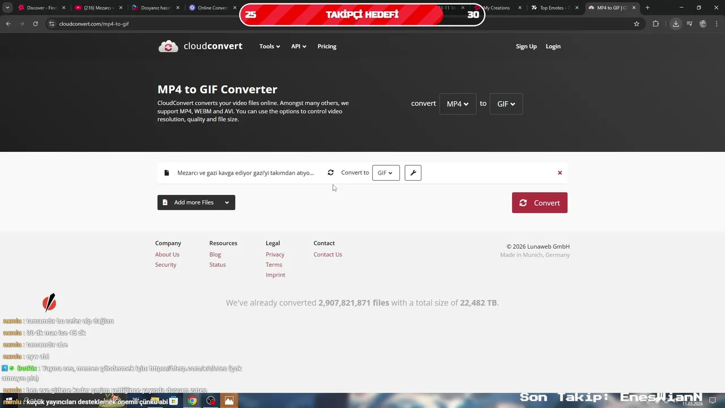Open the Terms footer link
This screenshot has height=408, width=725.
click(274, 265)
